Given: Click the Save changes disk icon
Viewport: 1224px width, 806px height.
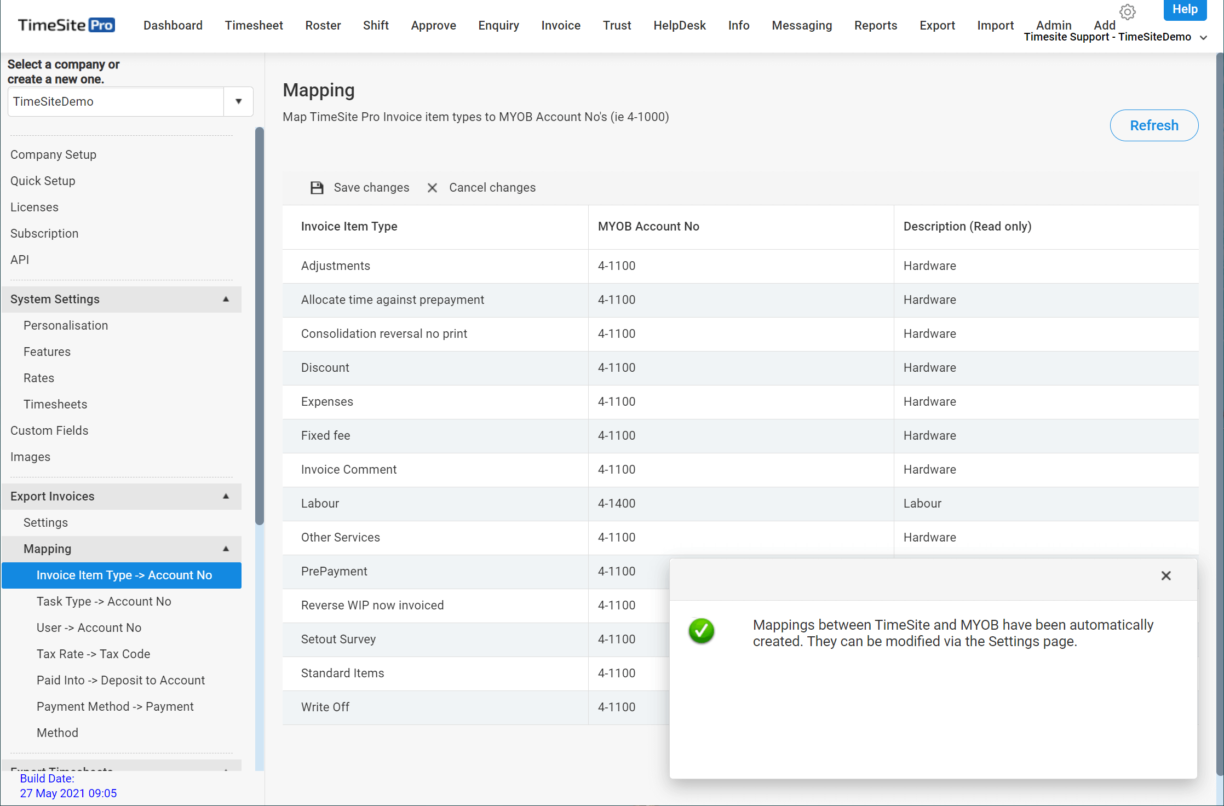Looking at the screenshot, I should (317, 188).
